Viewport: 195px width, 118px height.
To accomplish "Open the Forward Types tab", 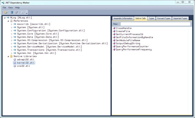I will click(164, 18).
